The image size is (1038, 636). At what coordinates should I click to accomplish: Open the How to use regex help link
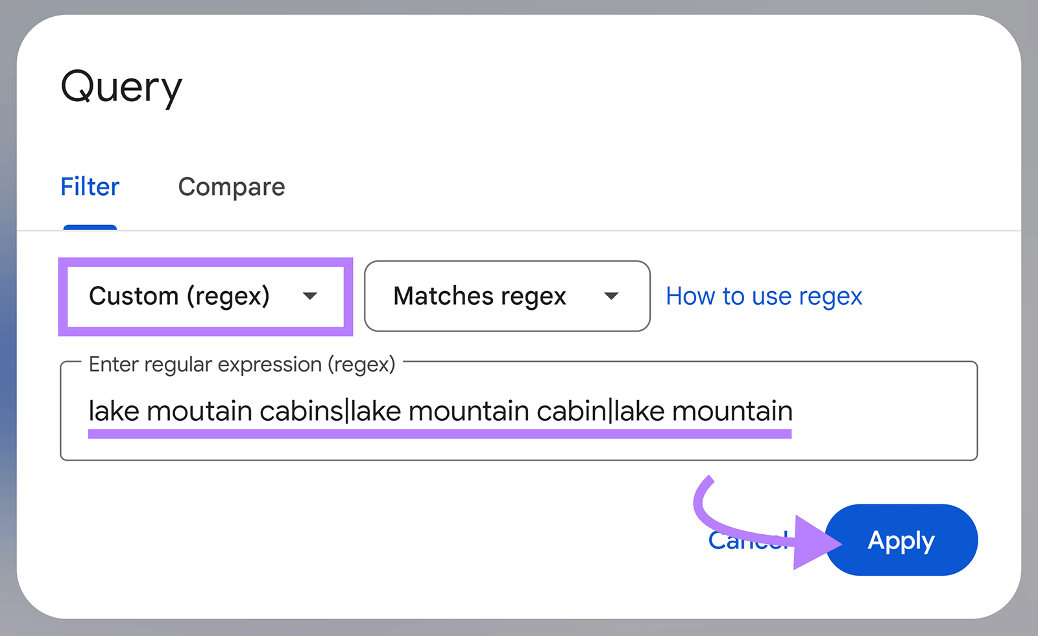tap(764, 296)
